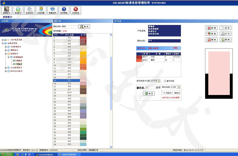Open the 查看配方 toolbar icon
Viewport: 238px width, 156px height.
click(x=7, y=10)
